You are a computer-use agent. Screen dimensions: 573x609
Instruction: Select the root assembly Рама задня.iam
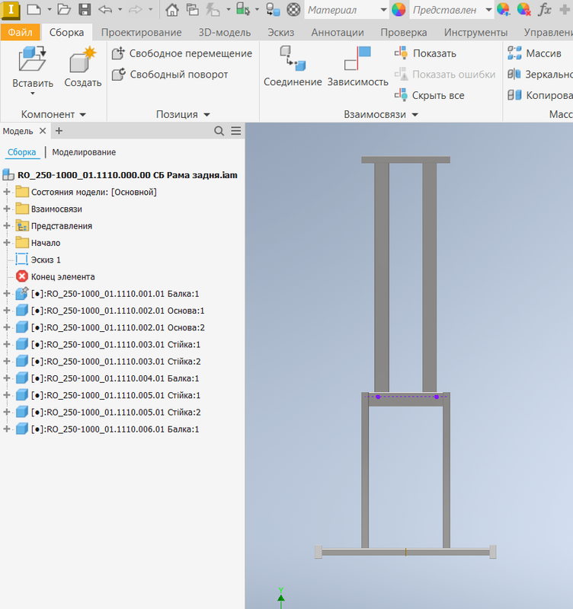click(x=127, y=175)
